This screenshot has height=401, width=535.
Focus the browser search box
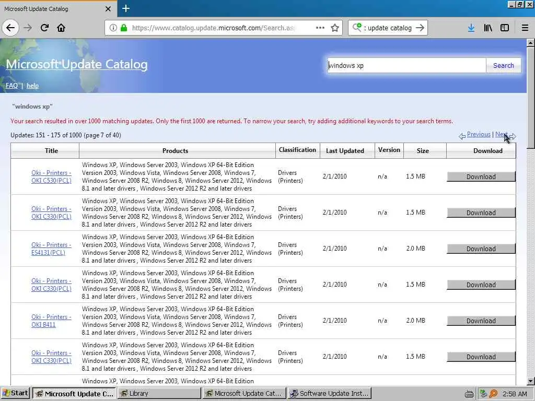(x=389, y=28)
